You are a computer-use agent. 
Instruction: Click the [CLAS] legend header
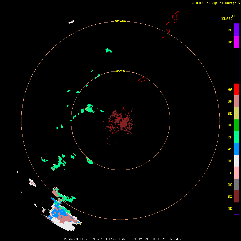[226, 18]
